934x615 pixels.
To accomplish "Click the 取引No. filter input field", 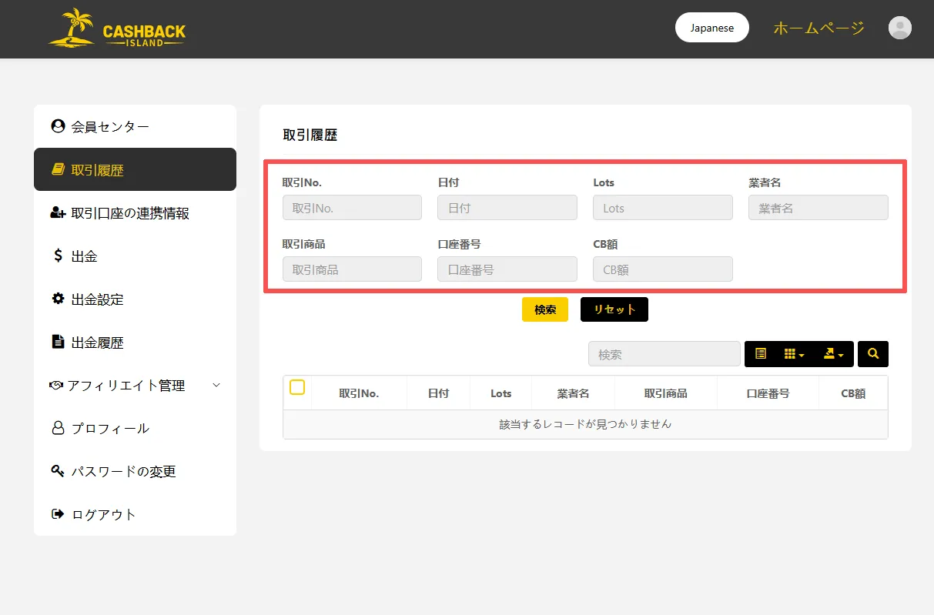I will pos(352,208).
